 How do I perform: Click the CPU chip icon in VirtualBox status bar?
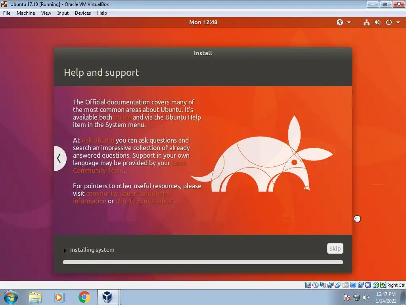(368, 285)
